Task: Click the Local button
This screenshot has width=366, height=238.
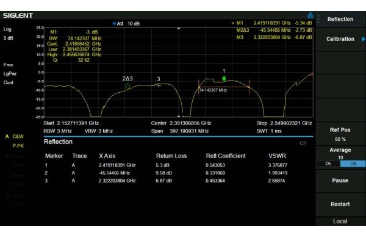Action: 340,221
